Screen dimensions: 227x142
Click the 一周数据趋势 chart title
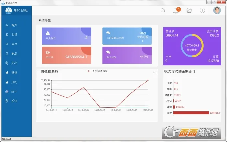pyautogui.click(x=48, y=71)
